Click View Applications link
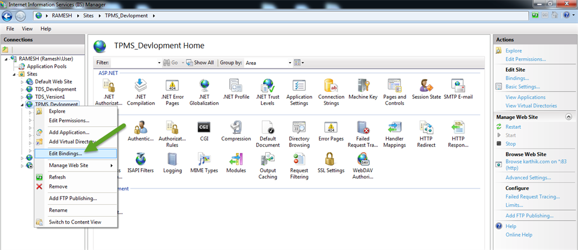578x250 pixels. pyautogui.click(x=526, y=97)
